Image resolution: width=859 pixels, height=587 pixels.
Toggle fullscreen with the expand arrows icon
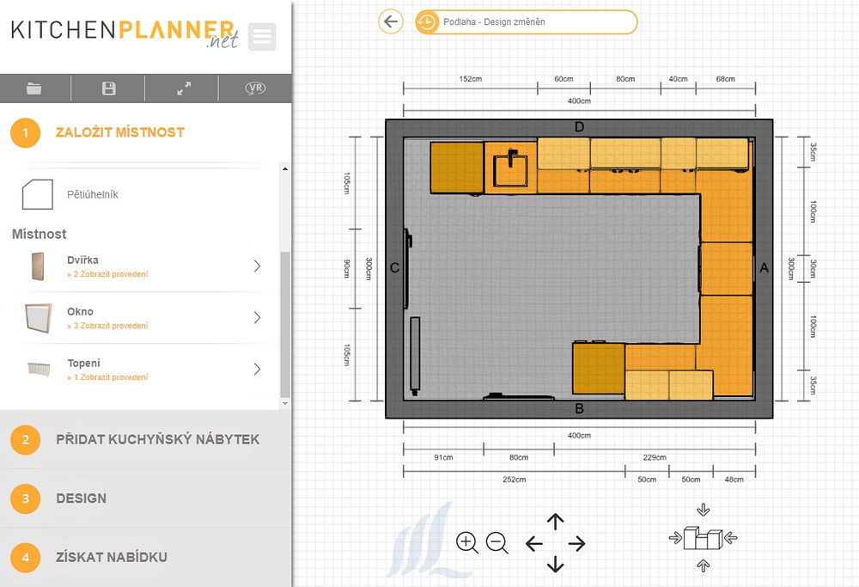point(184,89)
